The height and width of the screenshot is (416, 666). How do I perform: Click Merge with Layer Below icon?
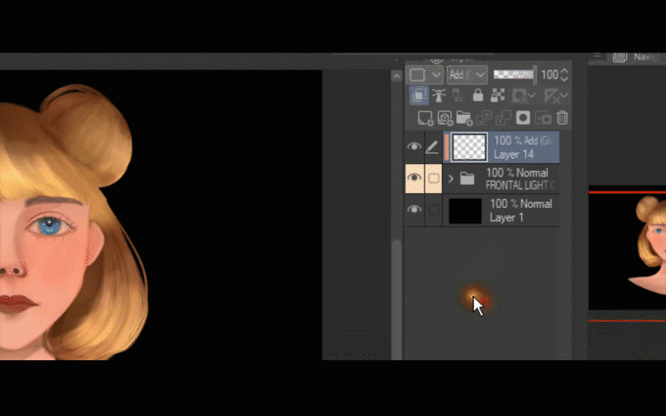(x=504, y=118)
